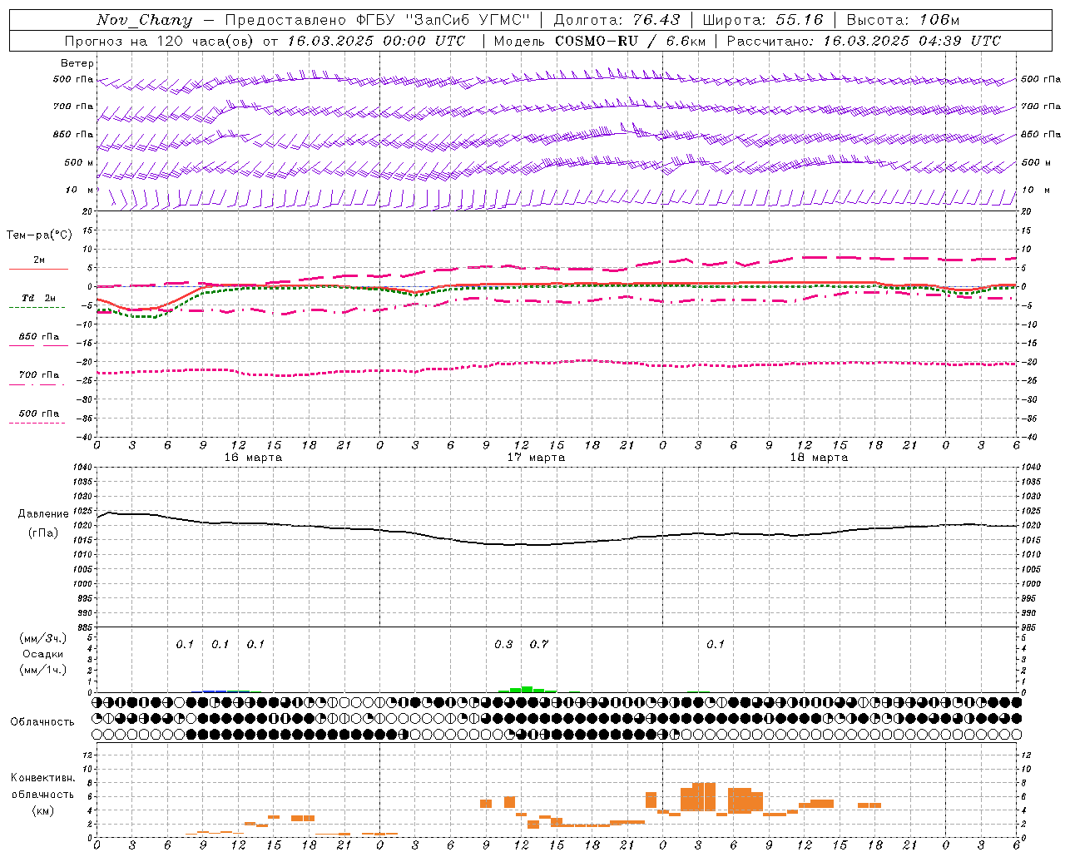Click right-side '10 м' wind level label
This screenshot has height=852, width=1065.
point(1036,190)
